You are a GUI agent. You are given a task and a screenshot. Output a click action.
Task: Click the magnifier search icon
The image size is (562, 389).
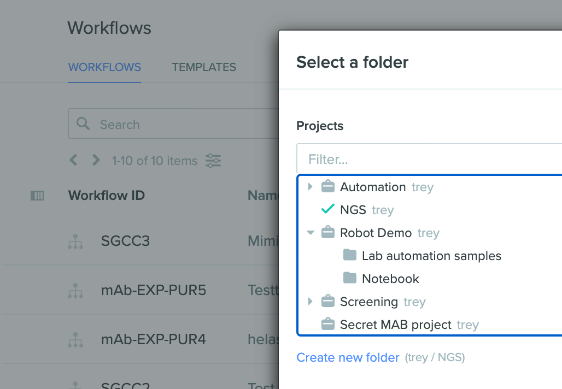click(x=83, y=123)
